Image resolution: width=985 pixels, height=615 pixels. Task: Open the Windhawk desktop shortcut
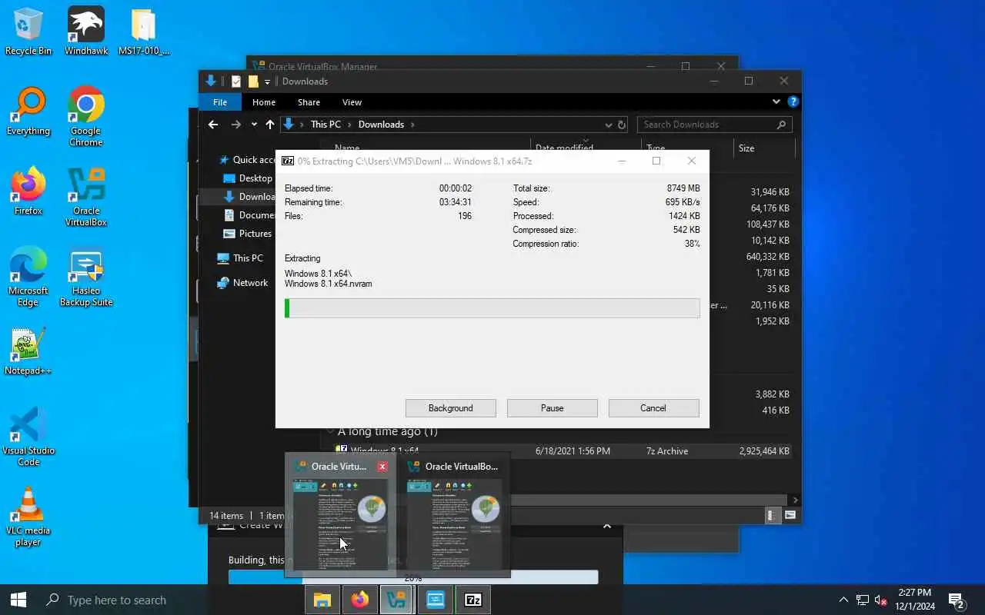pyautogui.click(x=86, y=32)
